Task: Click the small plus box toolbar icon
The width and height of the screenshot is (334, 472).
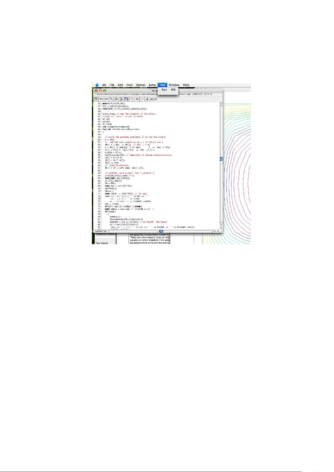Action: click(152, 99)
